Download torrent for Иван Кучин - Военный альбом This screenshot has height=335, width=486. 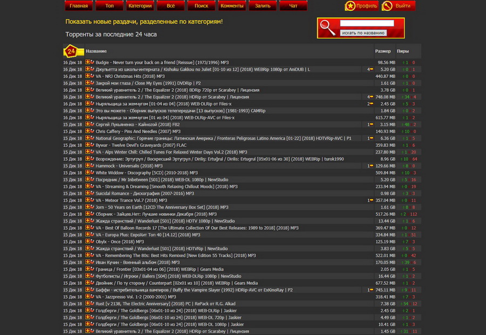pyautogui.click(x=87, y=262)
